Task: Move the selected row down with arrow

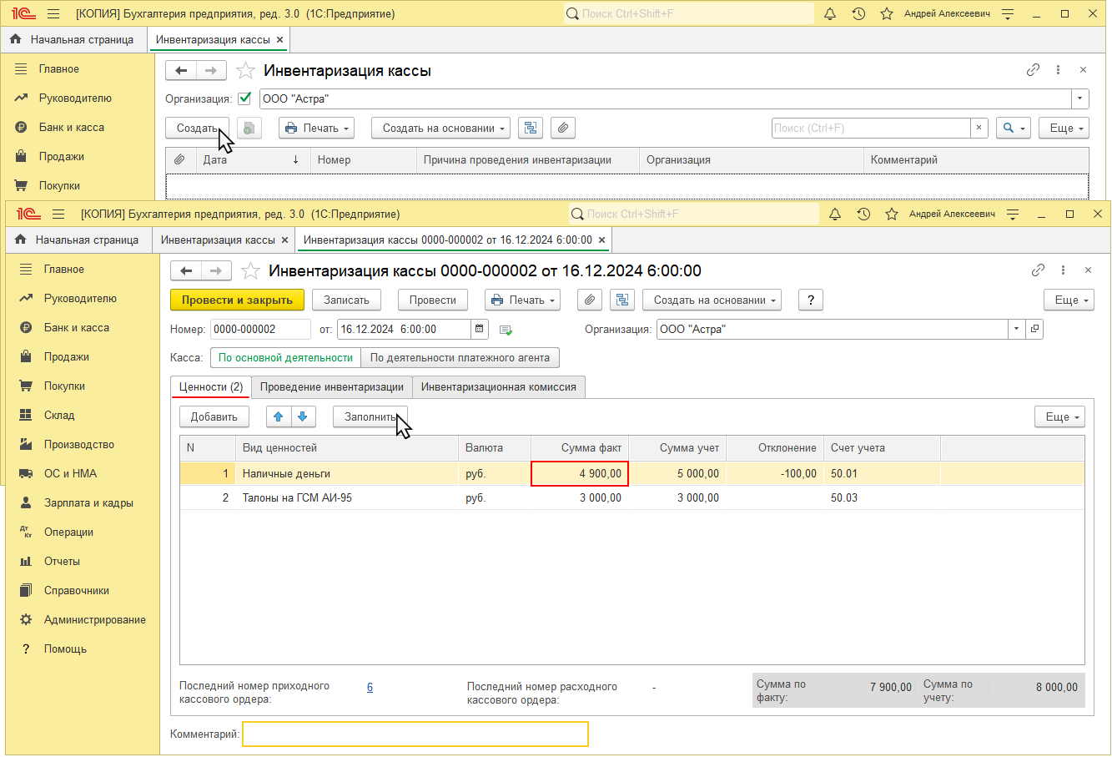Action: pos(303,417)
